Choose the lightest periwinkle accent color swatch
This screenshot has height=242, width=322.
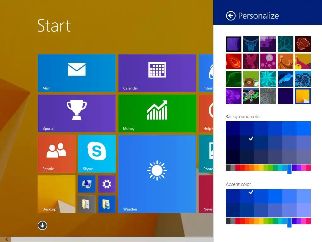coord(303,210)
